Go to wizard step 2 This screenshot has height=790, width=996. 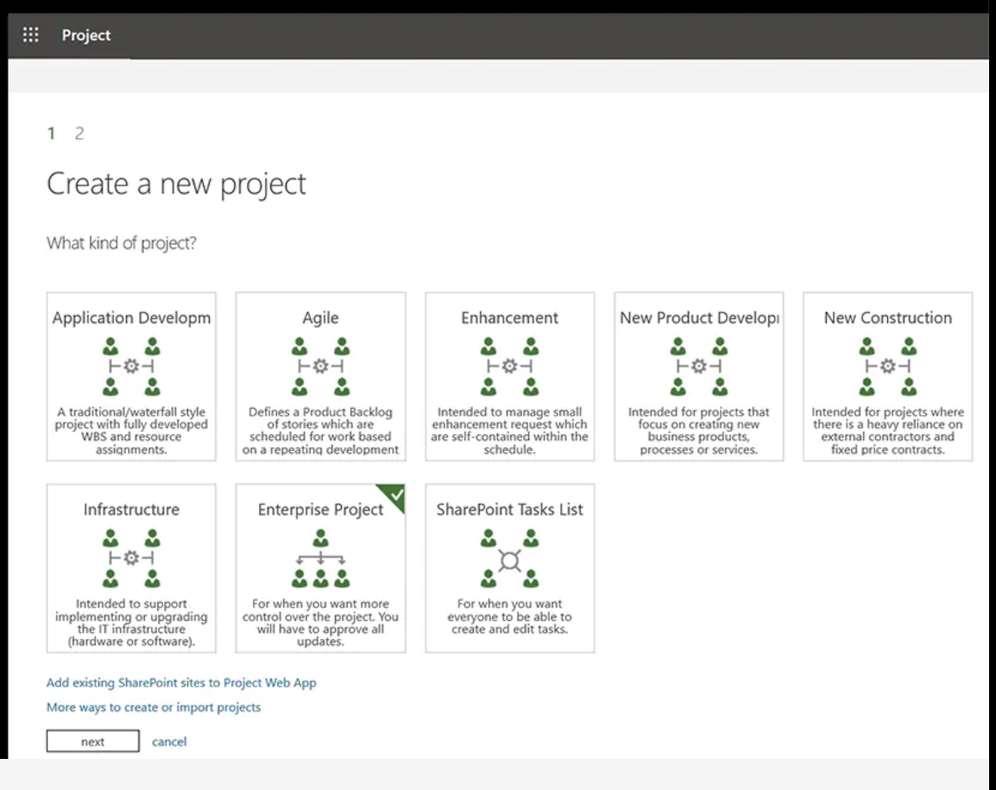(79, 133)
